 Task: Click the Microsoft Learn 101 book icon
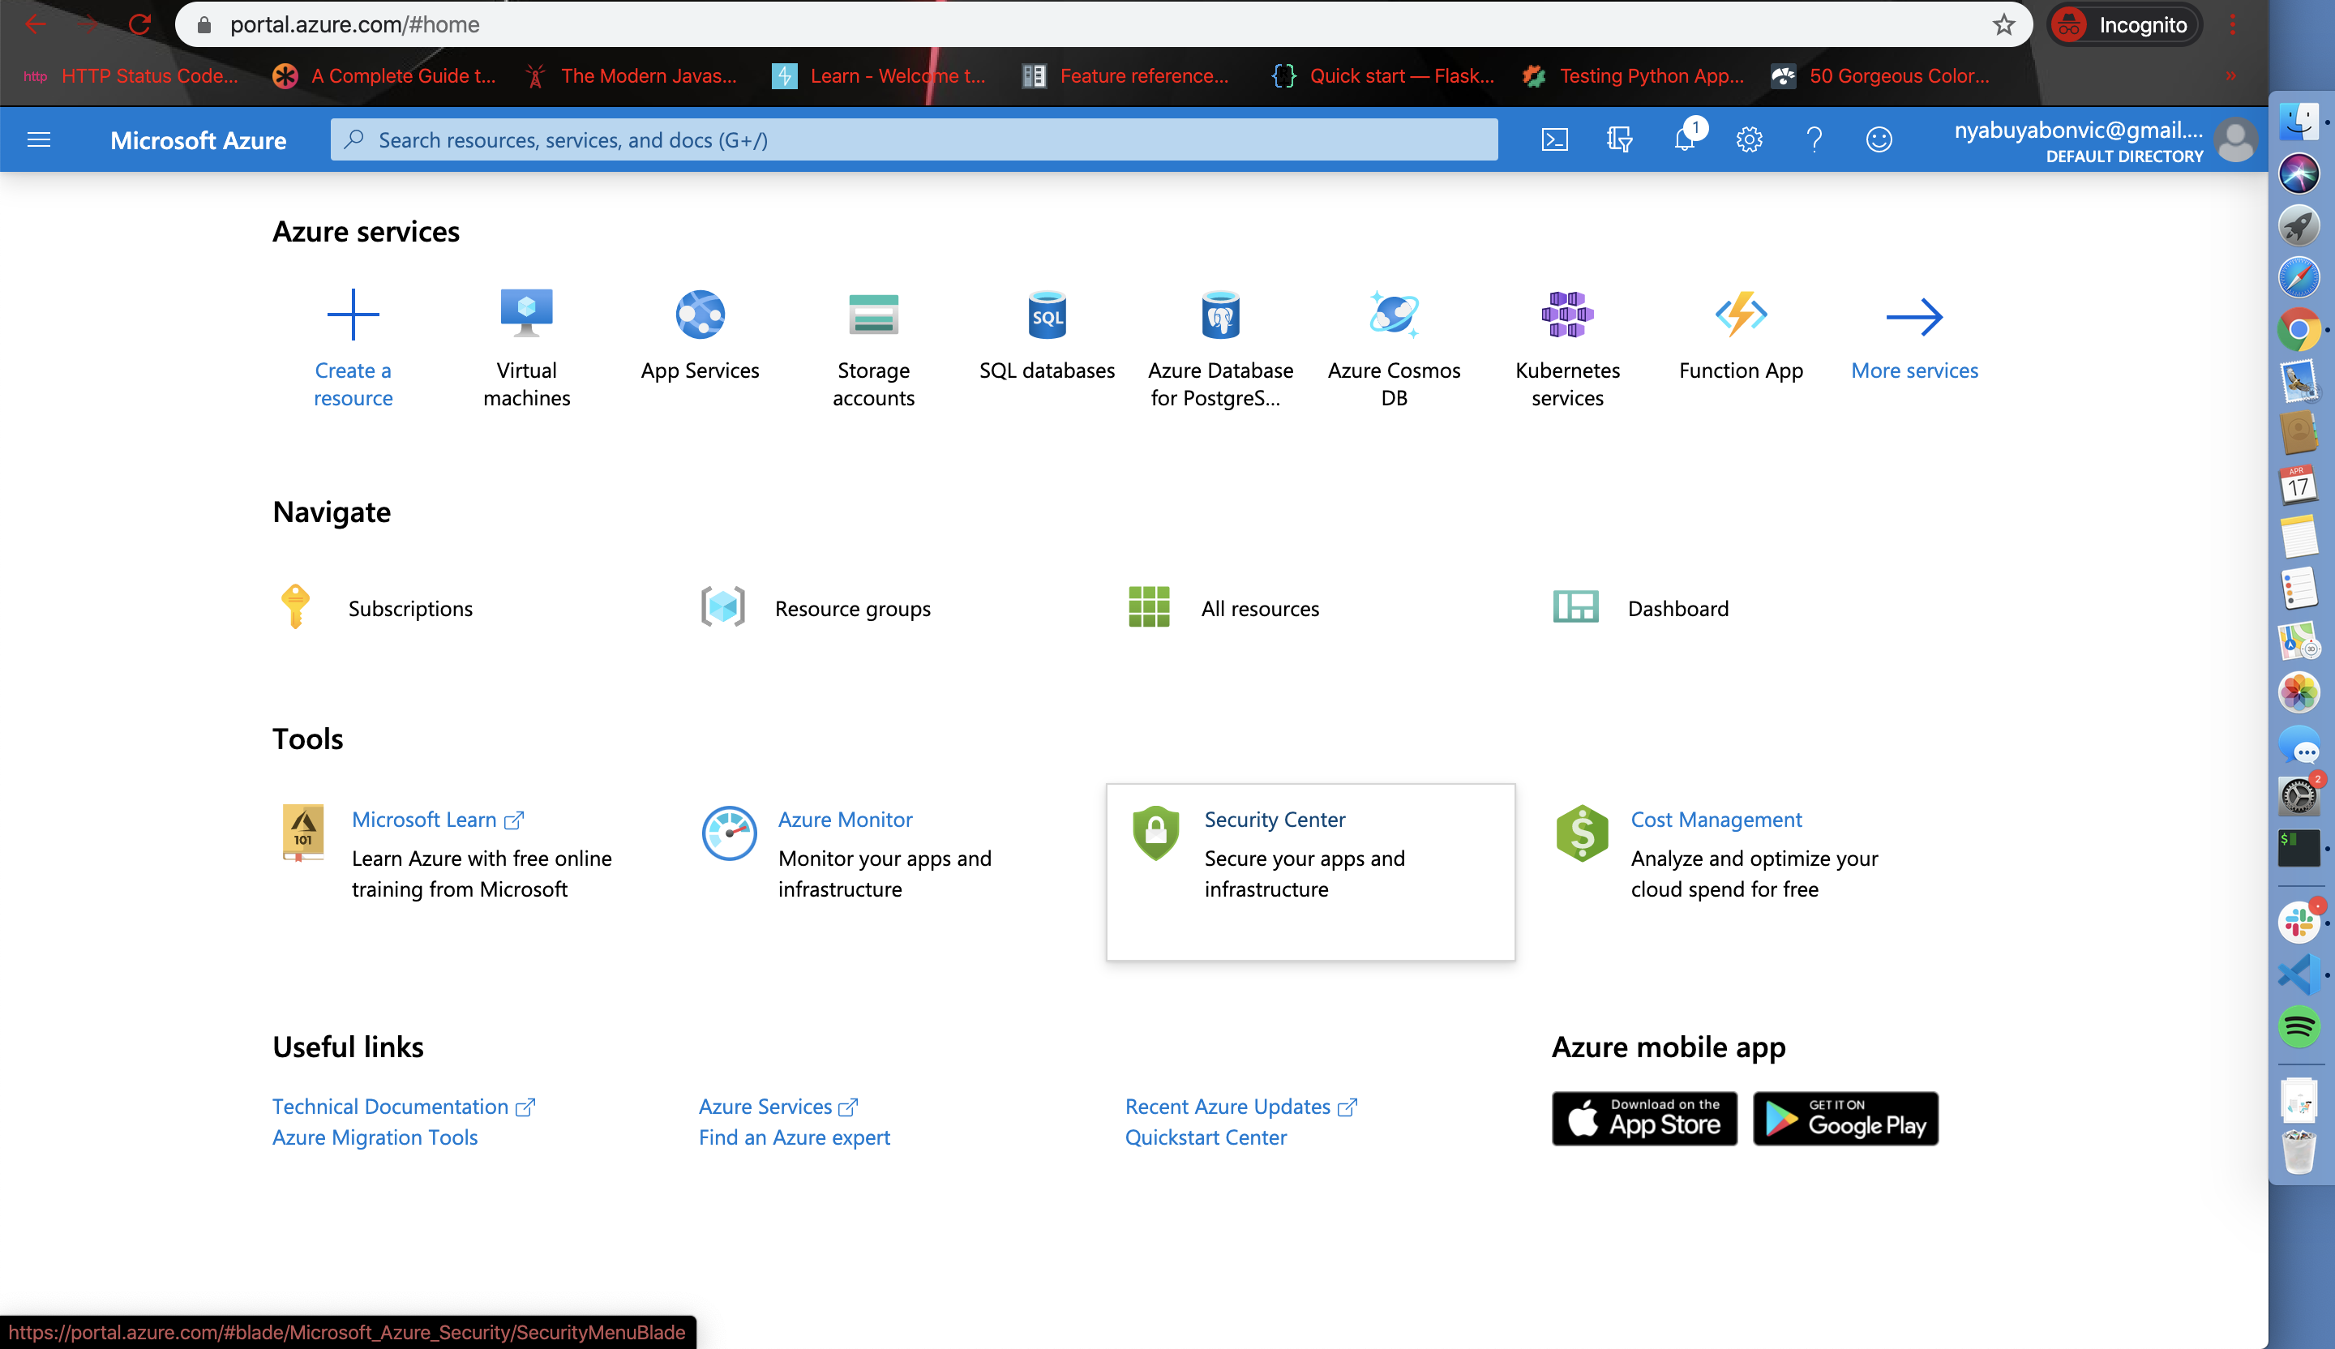tap(303, 832)
